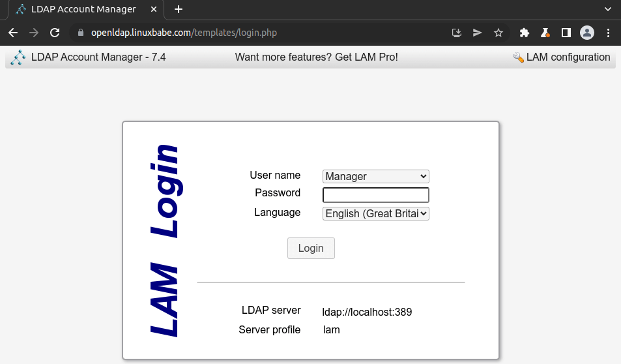Open the Language dropdown

coord(376,213)
